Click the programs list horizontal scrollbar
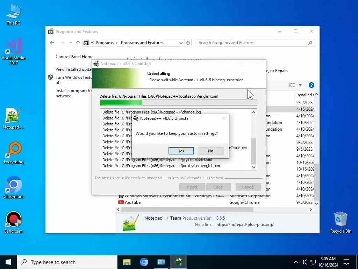 pyautogui.click(x=187, y=209)
